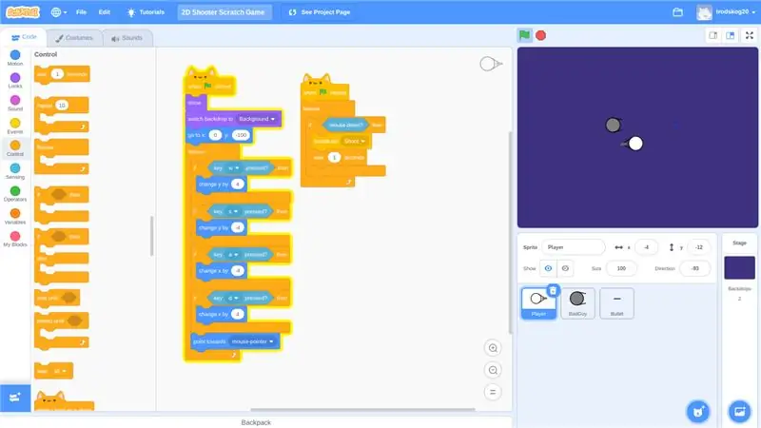This screenshot has width=761, height=428.
Task: Click the red stop button
Action: [540, 35]
